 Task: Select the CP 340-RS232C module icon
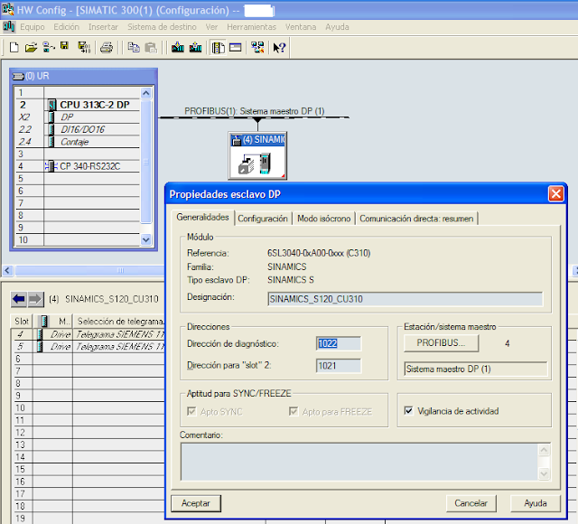(51, 166)
